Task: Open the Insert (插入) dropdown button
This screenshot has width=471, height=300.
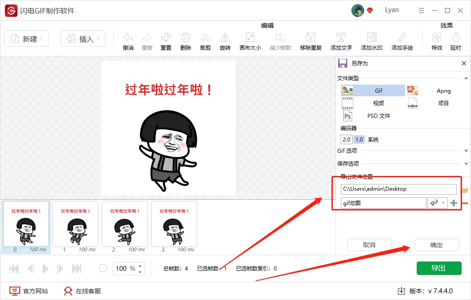Action: [x=83, y=39]
